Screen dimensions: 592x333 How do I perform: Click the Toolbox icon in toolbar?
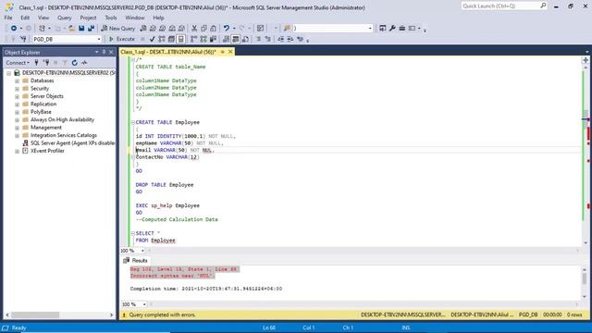tap(402, 29)
